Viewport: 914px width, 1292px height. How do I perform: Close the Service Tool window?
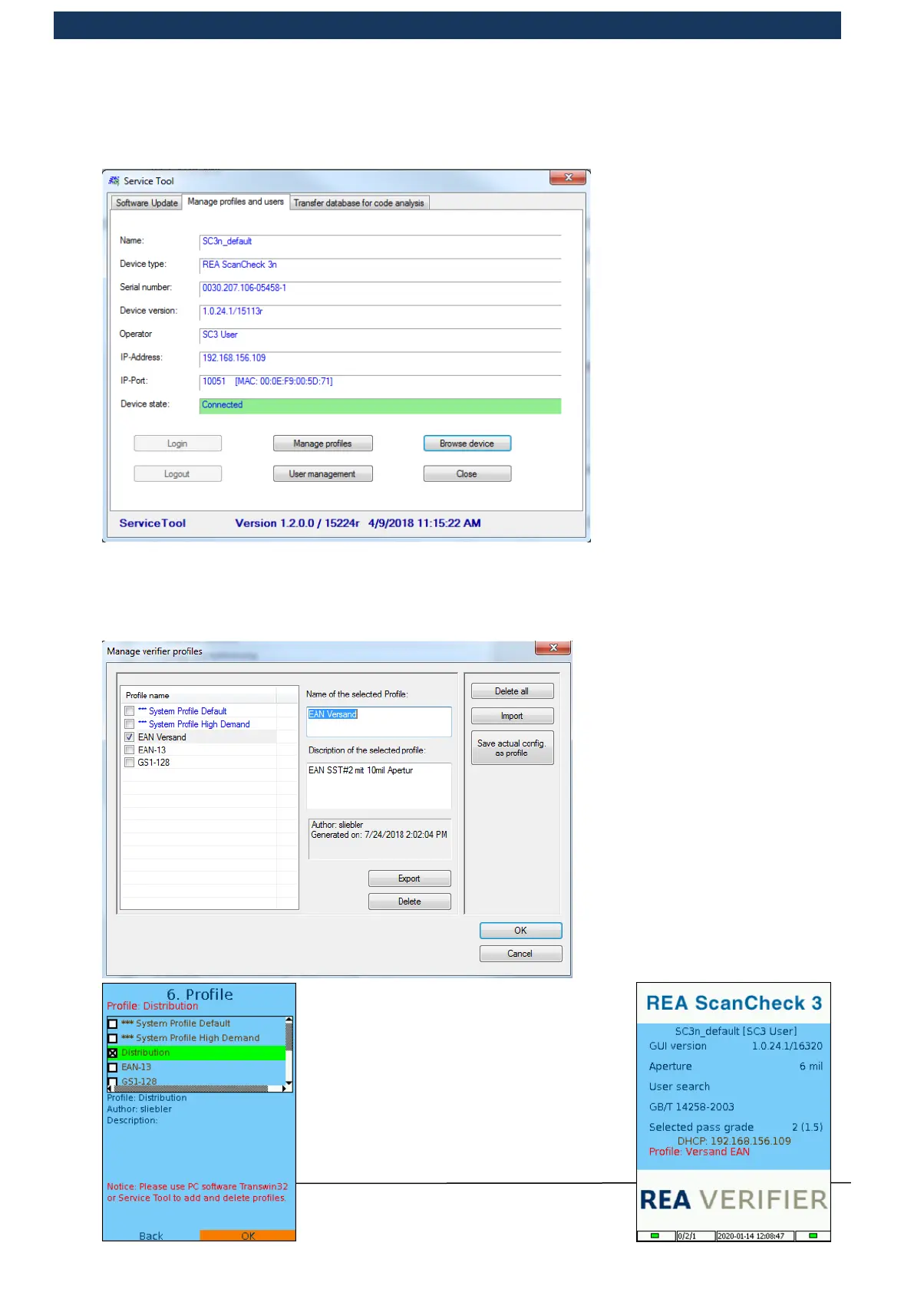[568, 177]
